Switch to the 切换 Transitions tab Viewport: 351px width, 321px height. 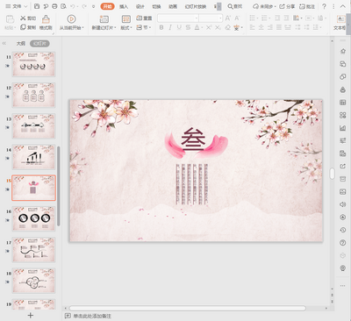tap(156, 6)
